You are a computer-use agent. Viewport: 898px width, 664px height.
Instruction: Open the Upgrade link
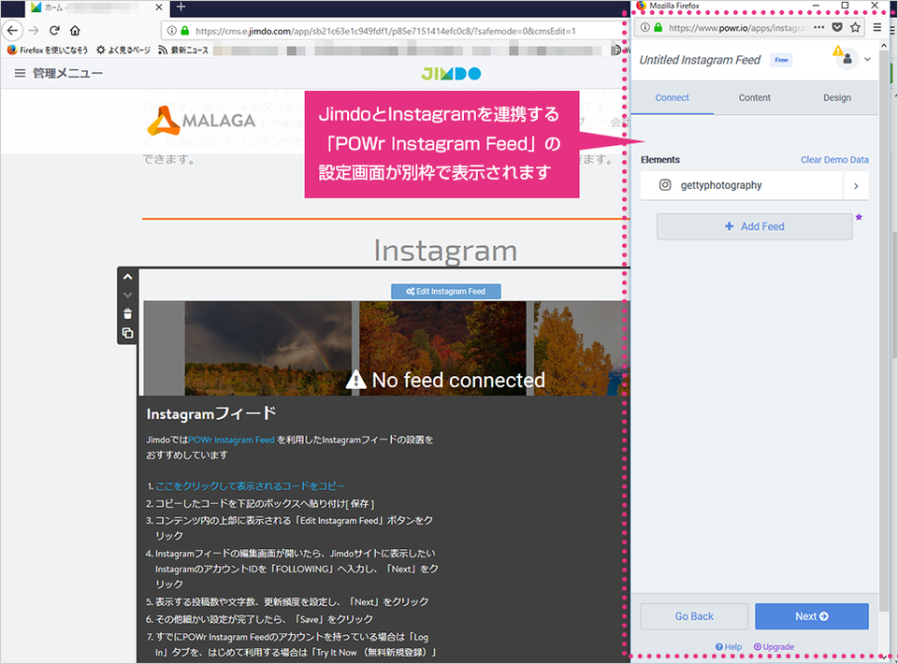pyautogui.click(x=774, y=647)
